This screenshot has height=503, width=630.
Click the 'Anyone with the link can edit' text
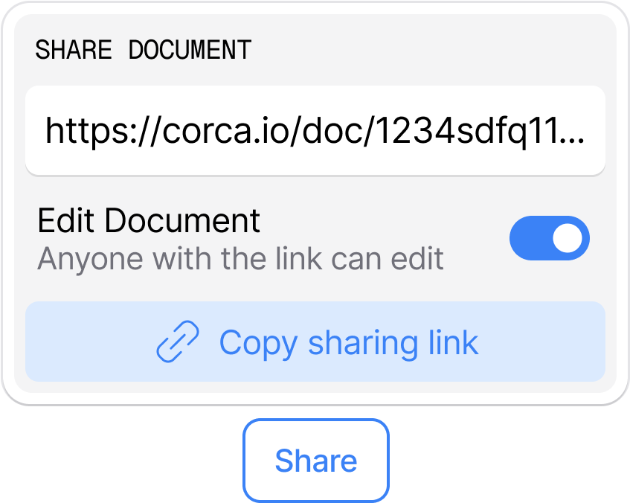tap(240, 258)
